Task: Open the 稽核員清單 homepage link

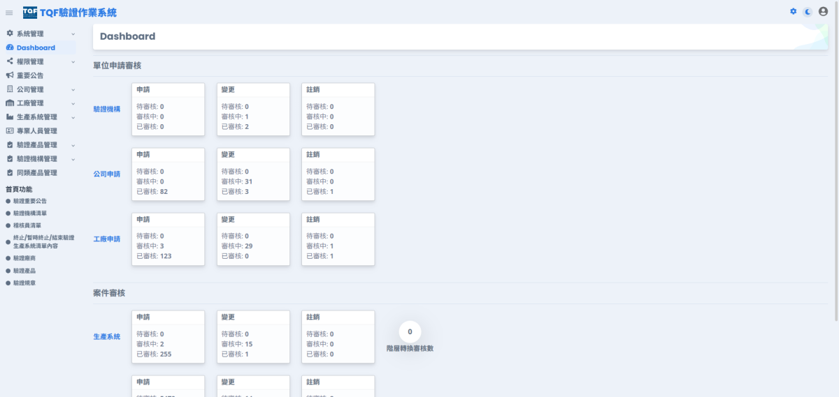Action: click(x=27, y=225)
